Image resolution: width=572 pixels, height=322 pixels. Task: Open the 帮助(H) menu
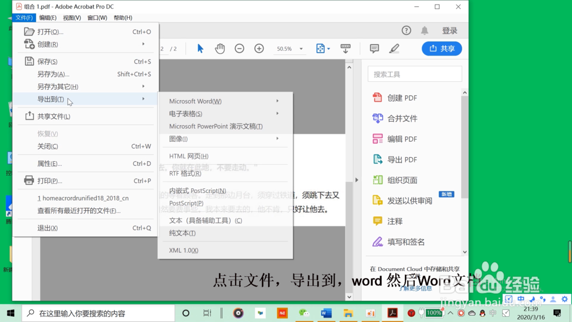point(123,18)
